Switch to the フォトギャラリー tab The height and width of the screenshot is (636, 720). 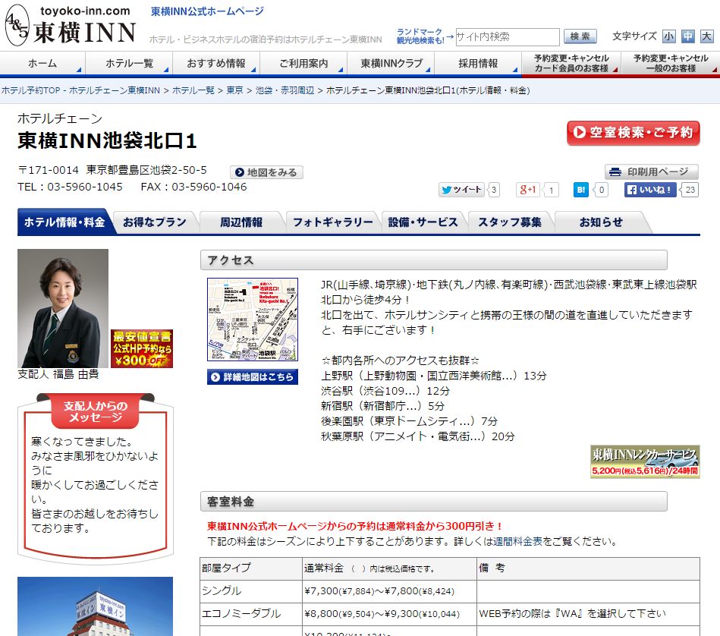[333, 222]
